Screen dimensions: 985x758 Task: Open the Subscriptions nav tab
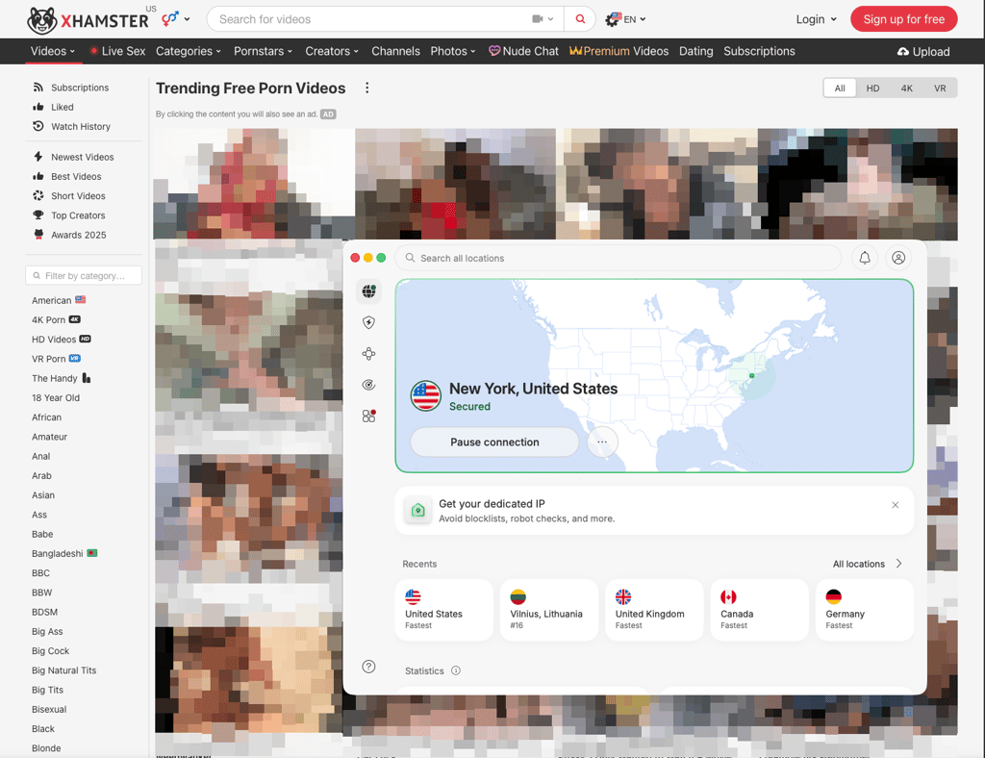[x=759, y=51]
